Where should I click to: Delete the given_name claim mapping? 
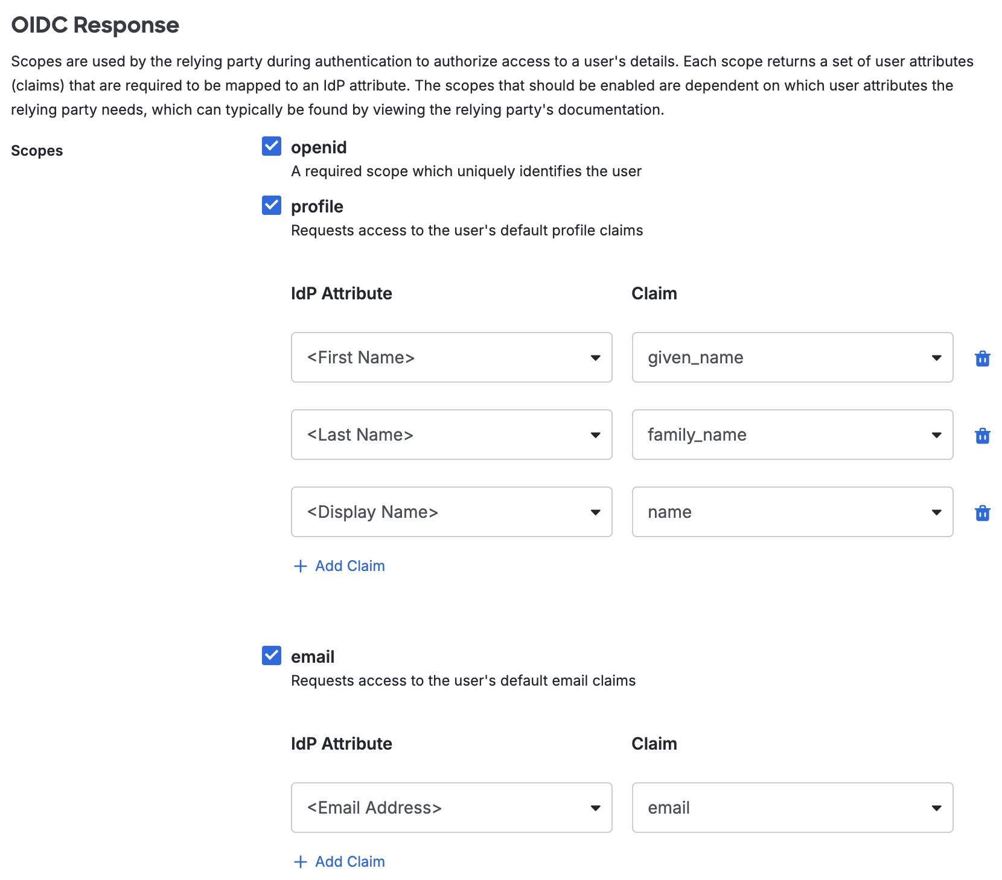pos(983,358)
